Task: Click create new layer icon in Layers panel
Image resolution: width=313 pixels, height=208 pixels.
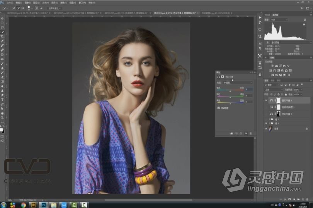Action: 303,199
